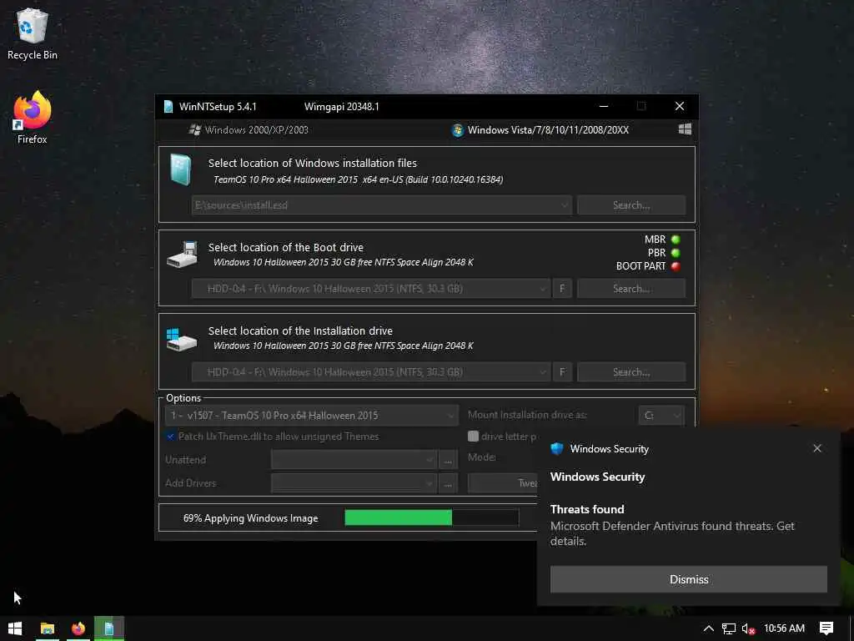Open the Start menu
This screenshot has height=641, width=854.
pos(15,628)
